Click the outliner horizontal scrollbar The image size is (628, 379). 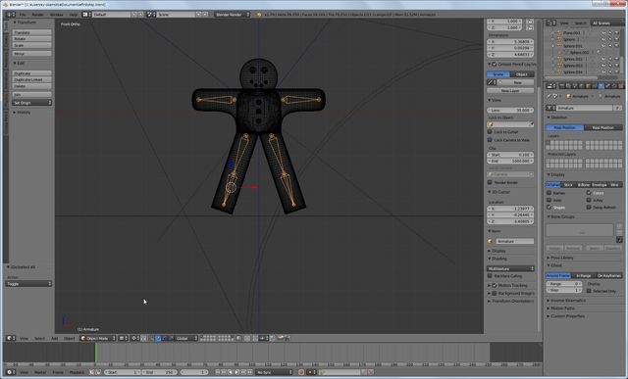click(572, 78)
